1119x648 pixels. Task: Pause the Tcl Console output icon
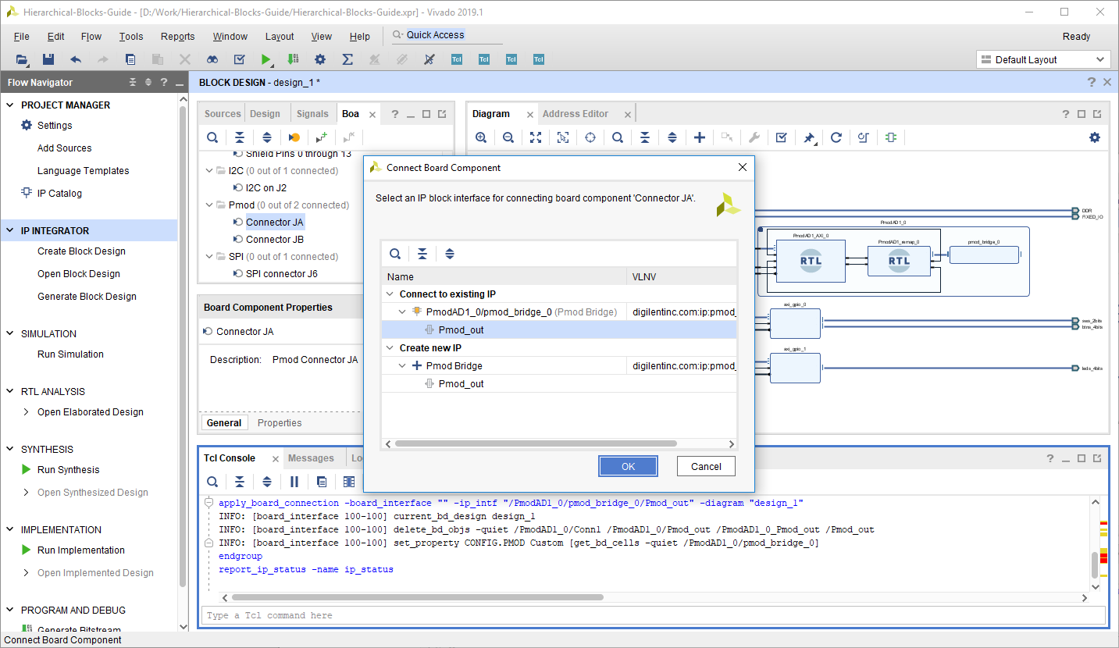(x=294, y=482)
